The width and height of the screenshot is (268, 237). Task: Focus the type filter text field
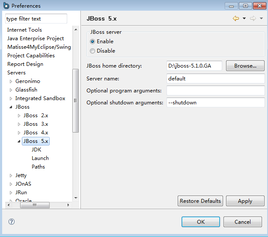(x=36, y=19)
